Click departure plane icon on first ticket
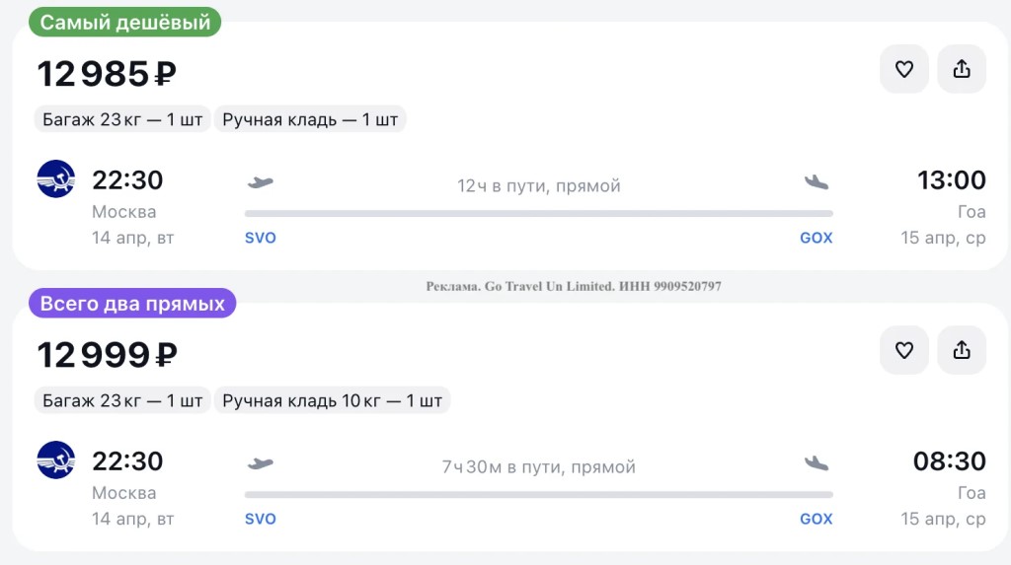 pos(260,182)
